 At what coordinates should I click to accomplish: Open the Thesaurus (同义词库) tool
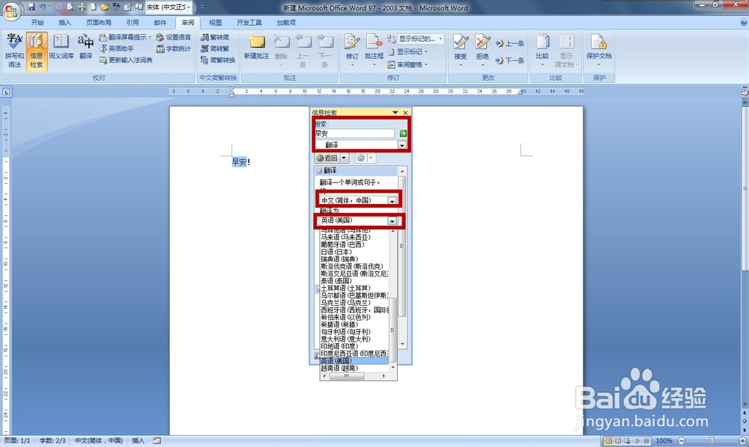pyautogui.click(x=61, y=49)
